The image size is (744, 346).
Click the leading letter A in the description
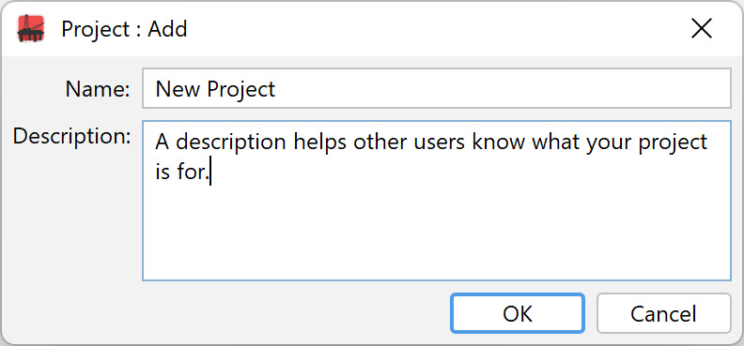click(163, 142)
